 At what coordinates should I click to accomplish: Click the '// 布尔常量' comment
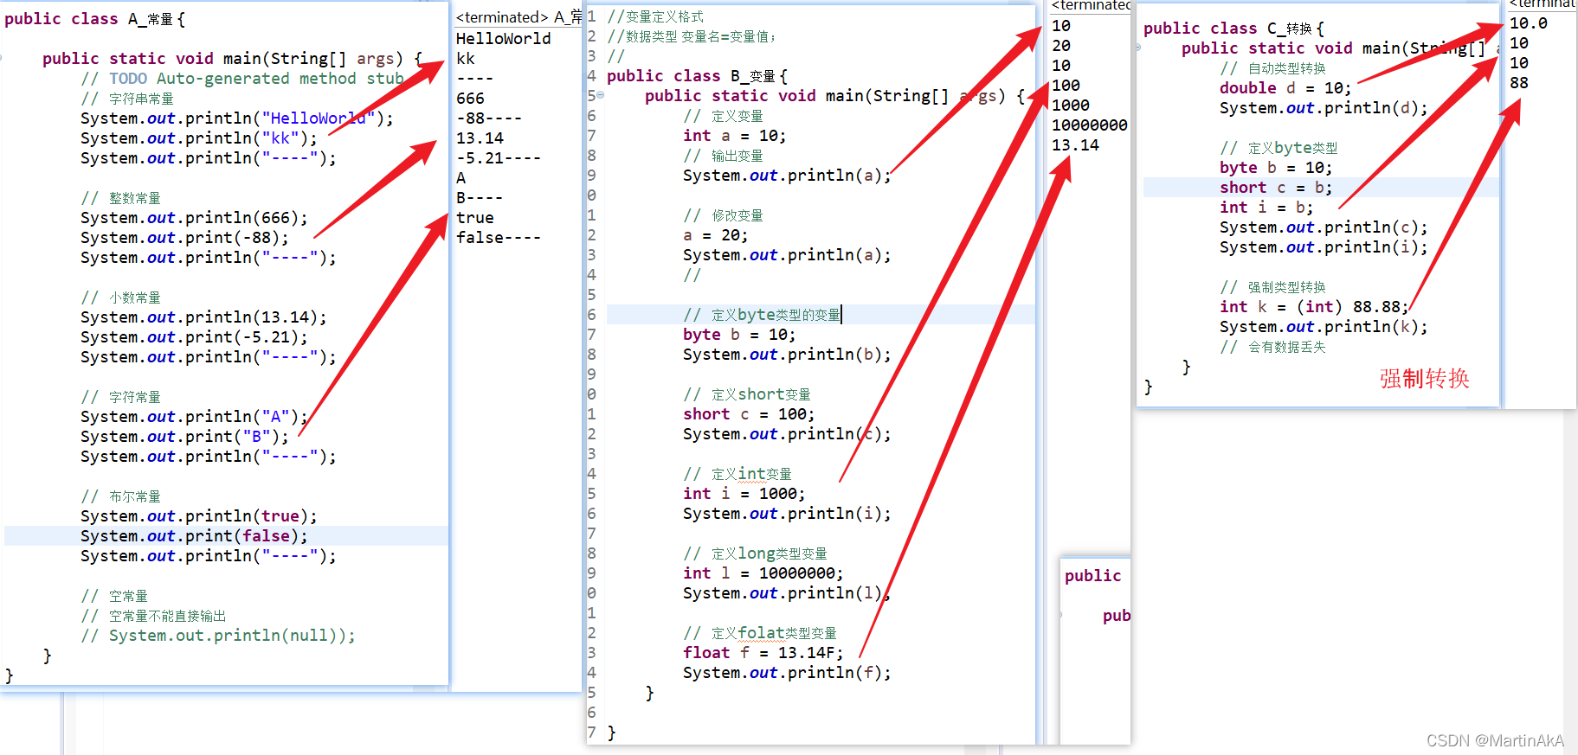(x=121, y=496)
